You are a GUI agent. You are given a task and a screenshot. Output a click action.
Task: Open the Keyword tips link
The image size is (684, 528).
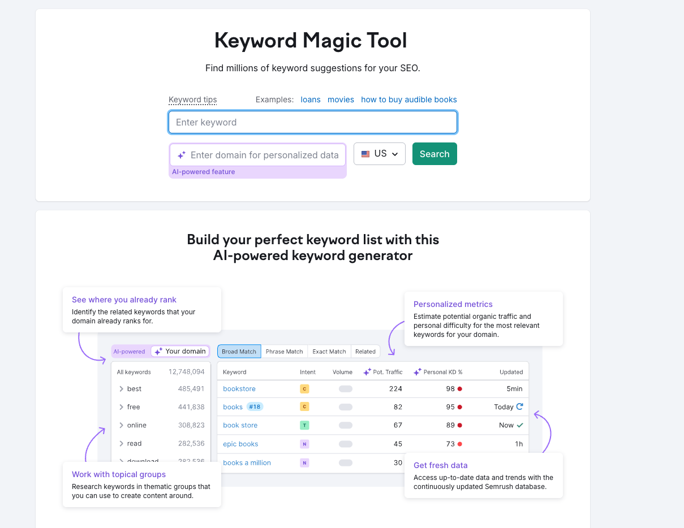(x=193, y=99)
